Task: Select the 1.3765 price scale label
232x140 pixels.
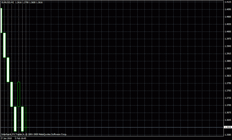Action: (x=228, y=91)
